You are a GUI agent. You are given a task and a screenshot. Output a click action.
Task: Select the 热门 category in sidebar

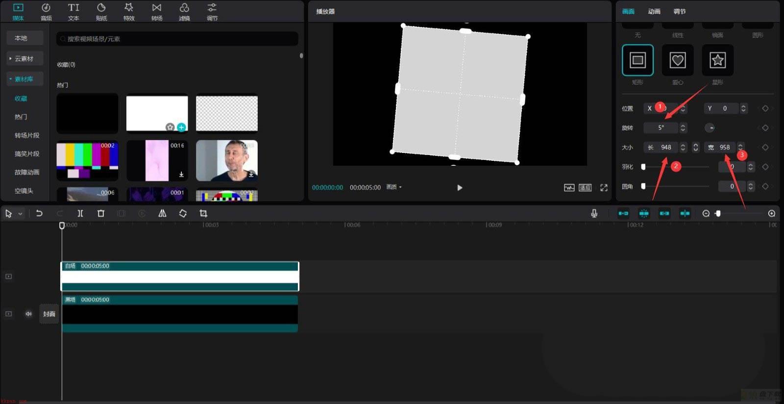coord(21,117)
